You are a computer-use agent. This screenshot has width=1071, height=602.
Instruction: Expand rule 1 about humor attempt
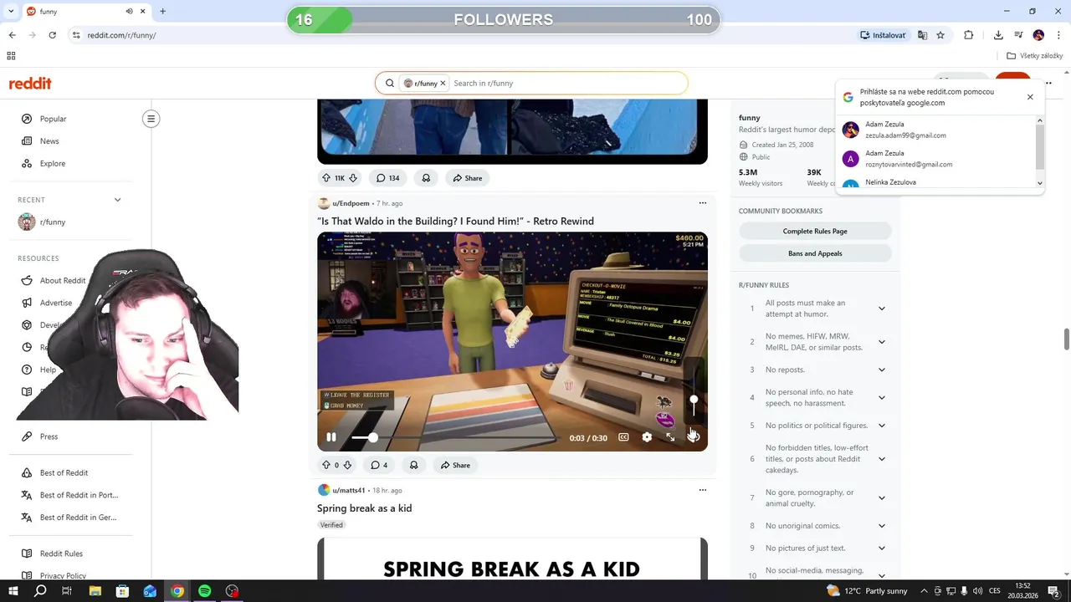click(882, 309)
